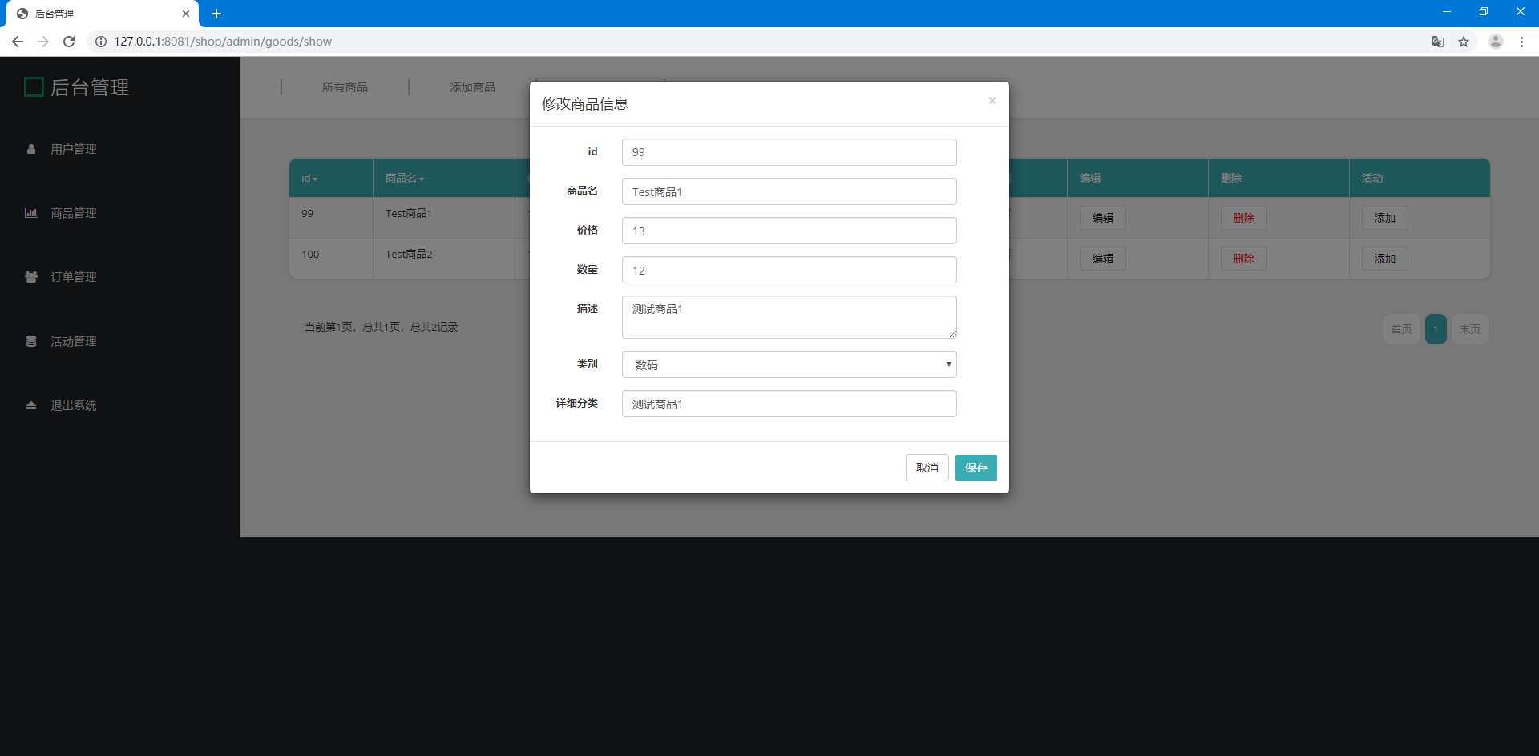Open 订单管理 in the sidebar
Screen dimensions: 1539x756
(x=74, y=277)
